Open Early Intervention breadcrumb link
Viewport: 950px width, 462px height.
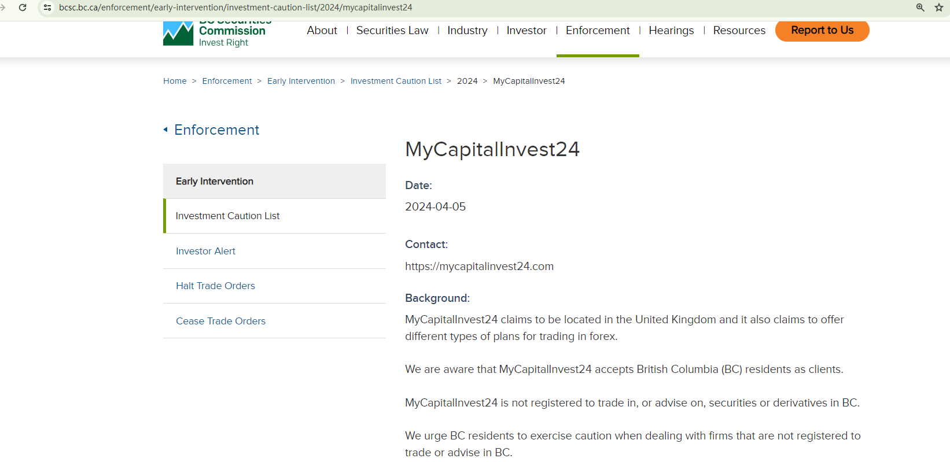pyautogui.click(x=301, y=81)
